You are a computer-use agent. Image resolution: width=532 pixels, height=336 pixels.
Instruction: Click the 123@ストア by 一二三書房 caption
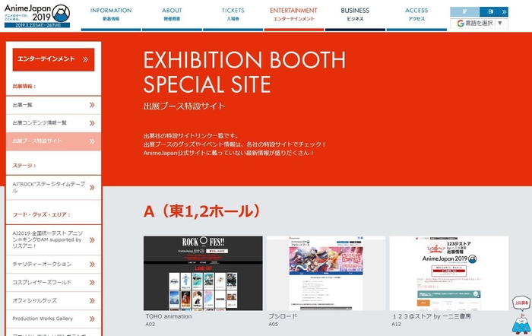point(432,316)
